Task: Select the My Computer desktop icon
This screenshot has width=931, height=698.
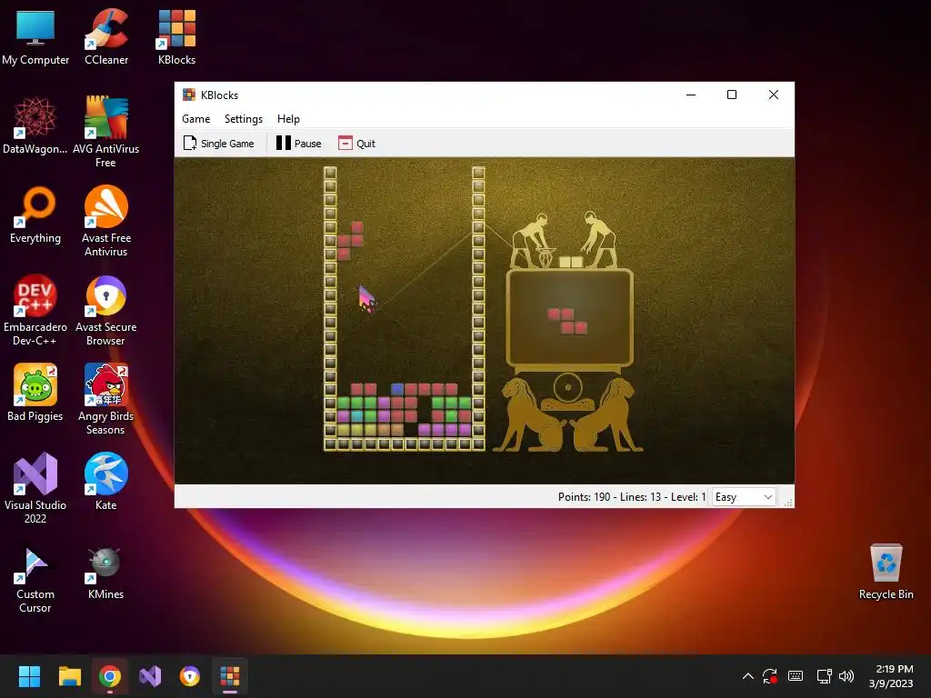Action: point(35,37)
